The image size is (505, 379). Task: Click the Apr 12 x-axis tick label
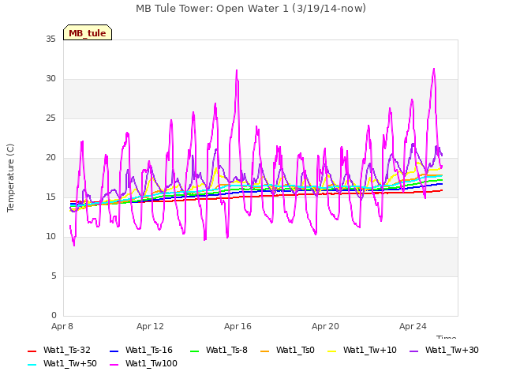coord(150,326)
